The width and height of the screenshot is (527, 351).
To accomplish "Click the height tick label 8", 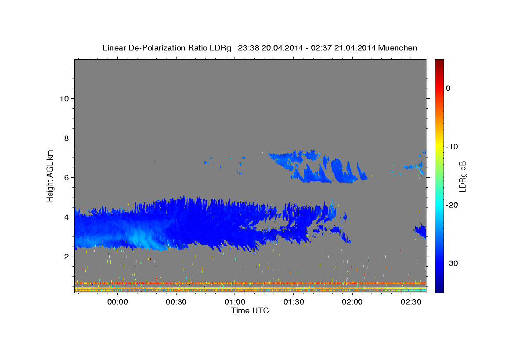I will [x=66, y=138].
